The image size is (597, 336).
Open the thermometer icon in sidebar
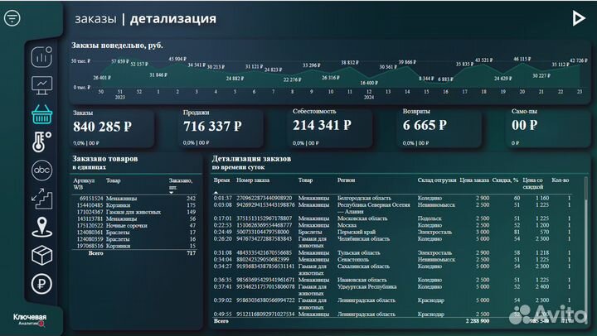coord(41,142)
